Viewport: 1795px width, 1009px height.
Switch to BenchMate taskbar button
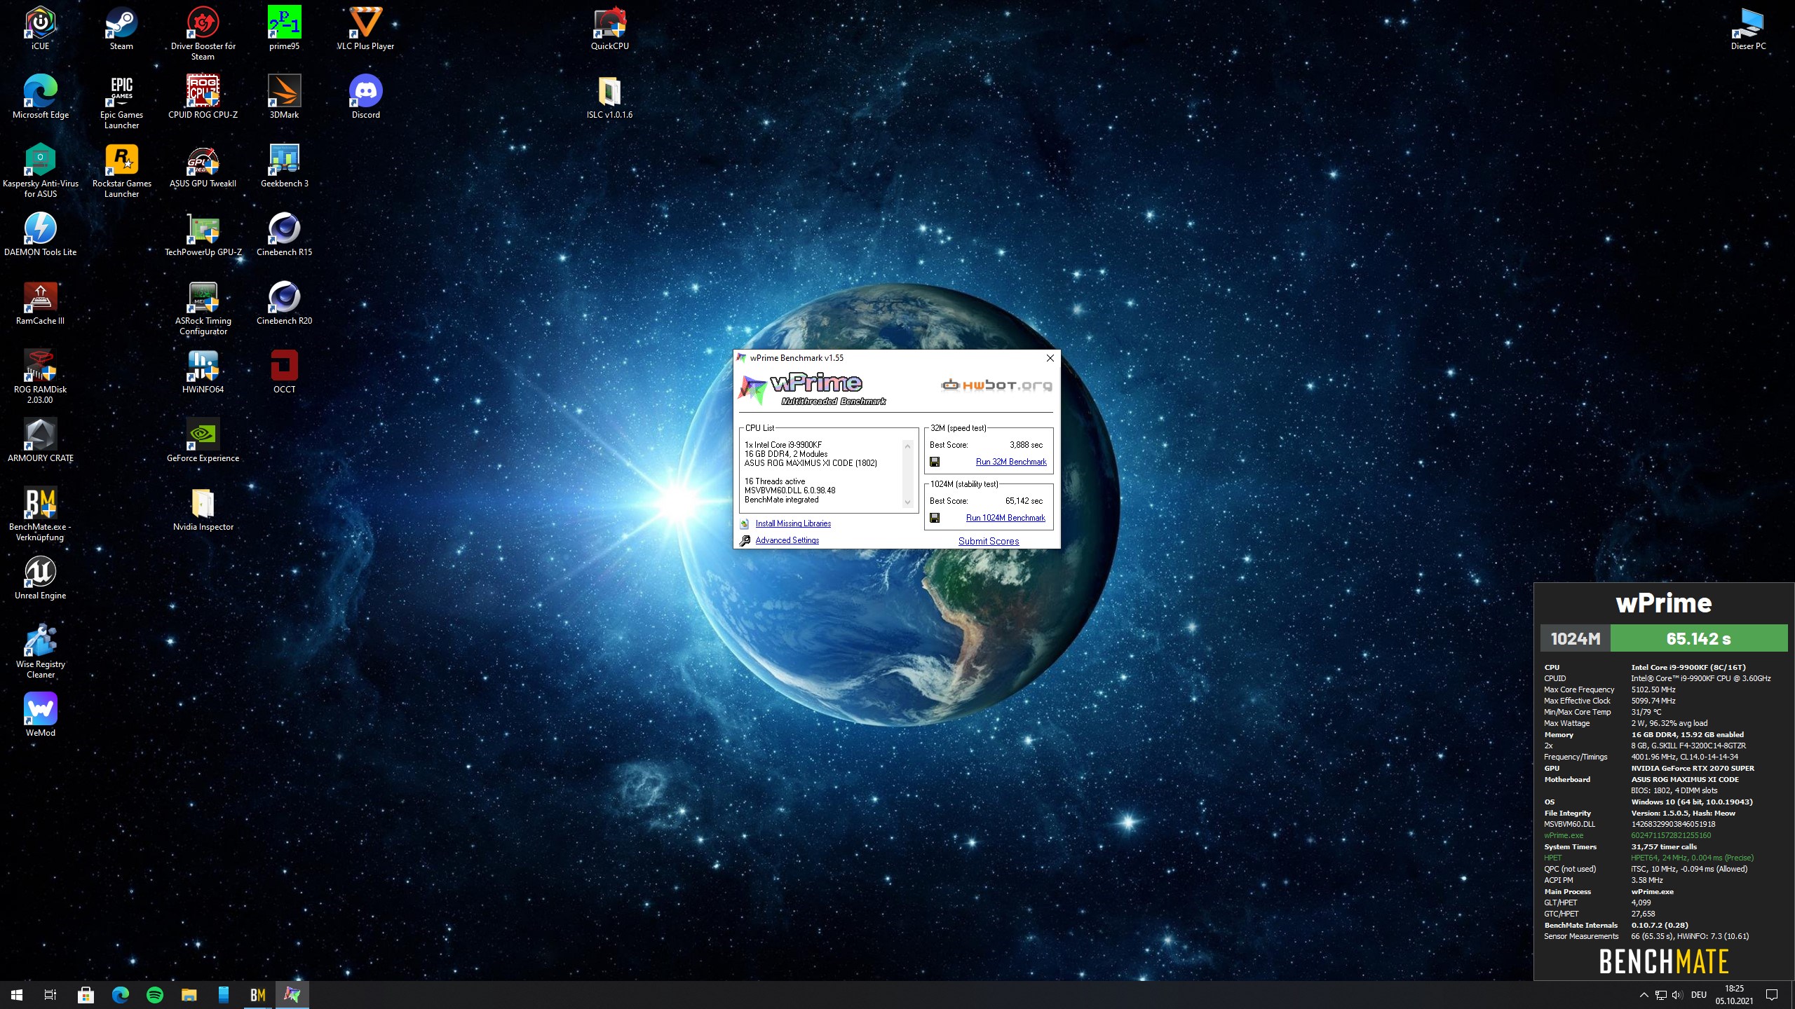(x=258, y=994)
